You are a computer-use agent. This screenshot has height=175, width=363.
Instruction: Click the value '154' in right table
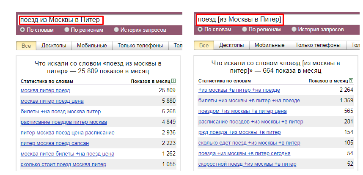(349, 132)
